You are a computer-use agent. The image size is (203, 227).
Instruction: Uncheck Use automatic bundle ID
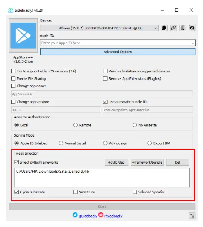tap(105, 102)
